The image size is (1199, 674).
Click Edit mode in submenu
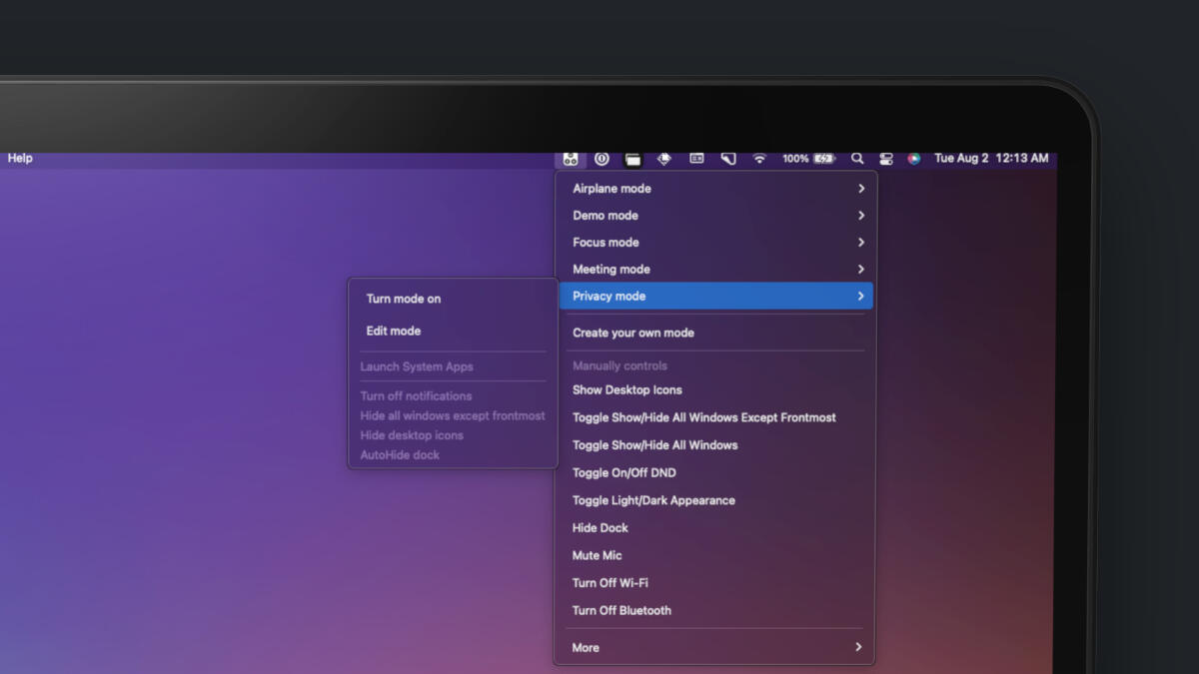[393, 331]
